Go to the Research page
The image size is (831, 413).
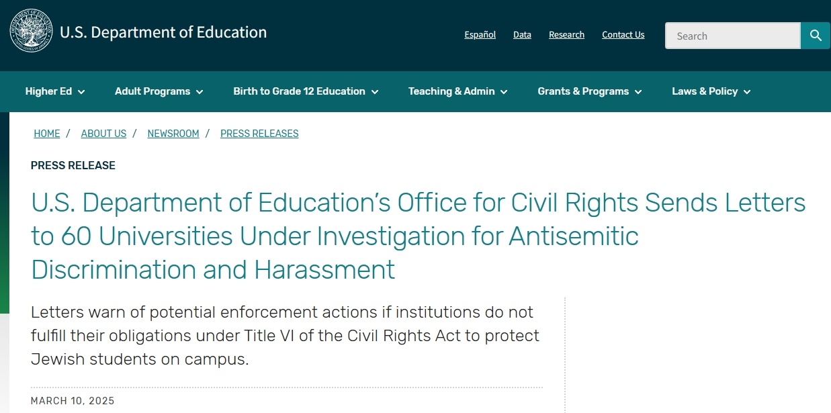(566, 35)
